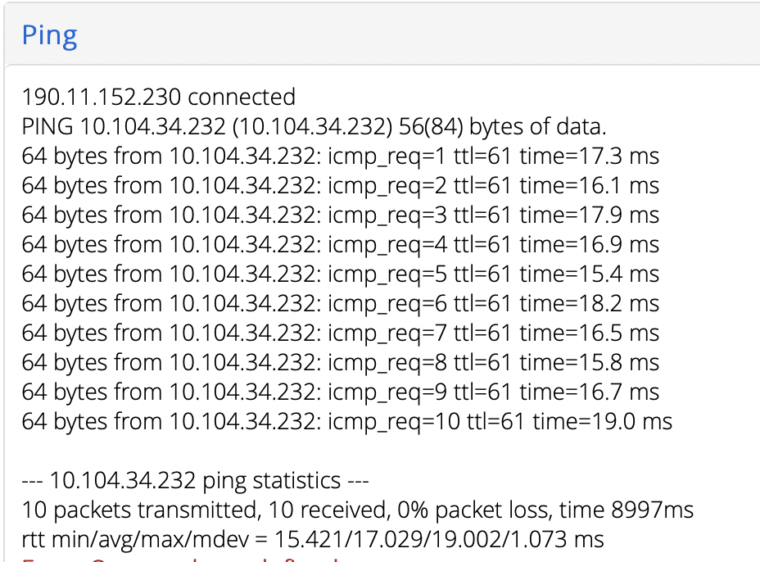Click the icmp_req=1 reply line
Screen dimensions: 760x562
pos(340,156)
